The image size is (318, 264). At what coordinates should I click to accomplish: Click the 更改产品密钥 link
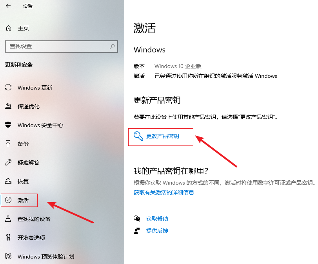(162, 136)
